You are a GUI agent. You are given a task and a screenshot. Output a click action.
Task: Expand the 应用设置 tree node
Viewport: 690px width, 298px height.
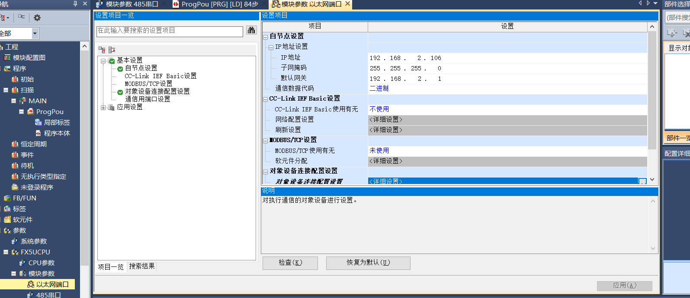(103, 108)
